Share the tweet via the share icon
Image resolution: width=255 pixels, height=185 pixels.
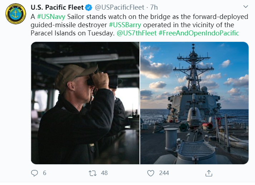209,173
